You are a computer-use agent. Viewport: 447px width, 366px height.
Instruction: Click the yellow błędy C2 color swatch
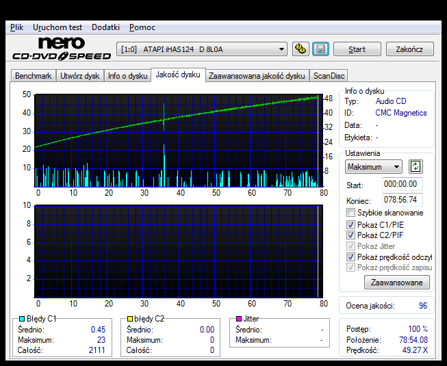tap(129, 319)
